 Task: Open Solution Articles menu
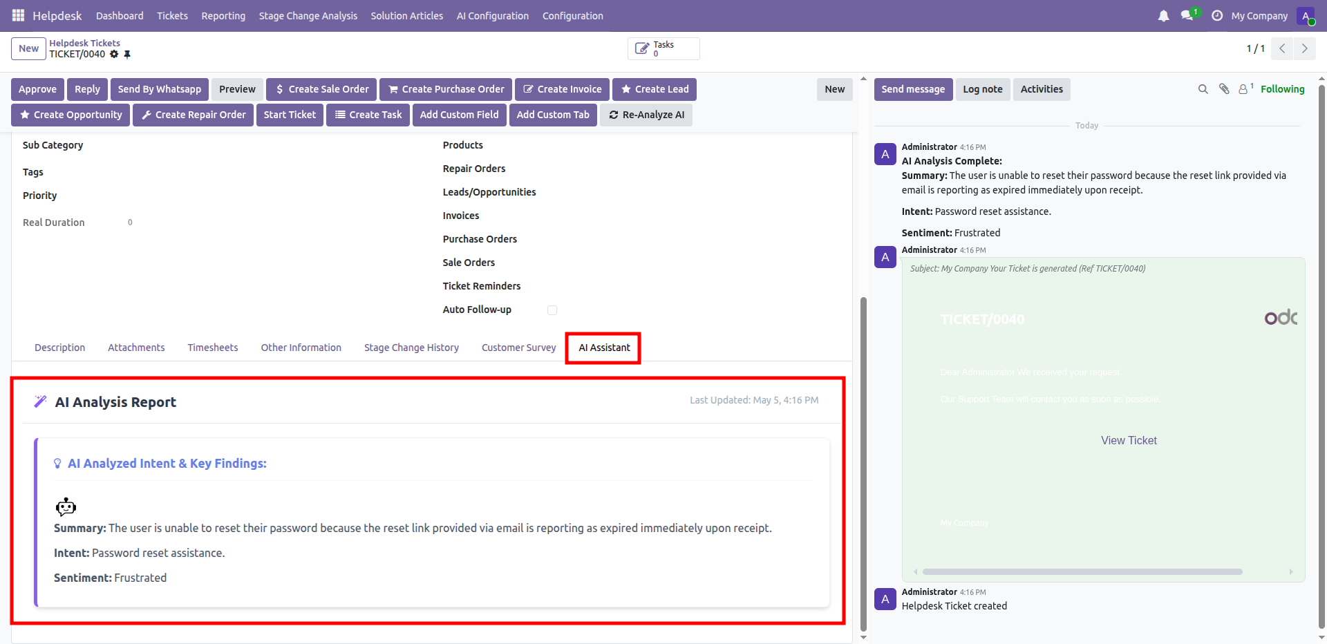pos(407,15)
